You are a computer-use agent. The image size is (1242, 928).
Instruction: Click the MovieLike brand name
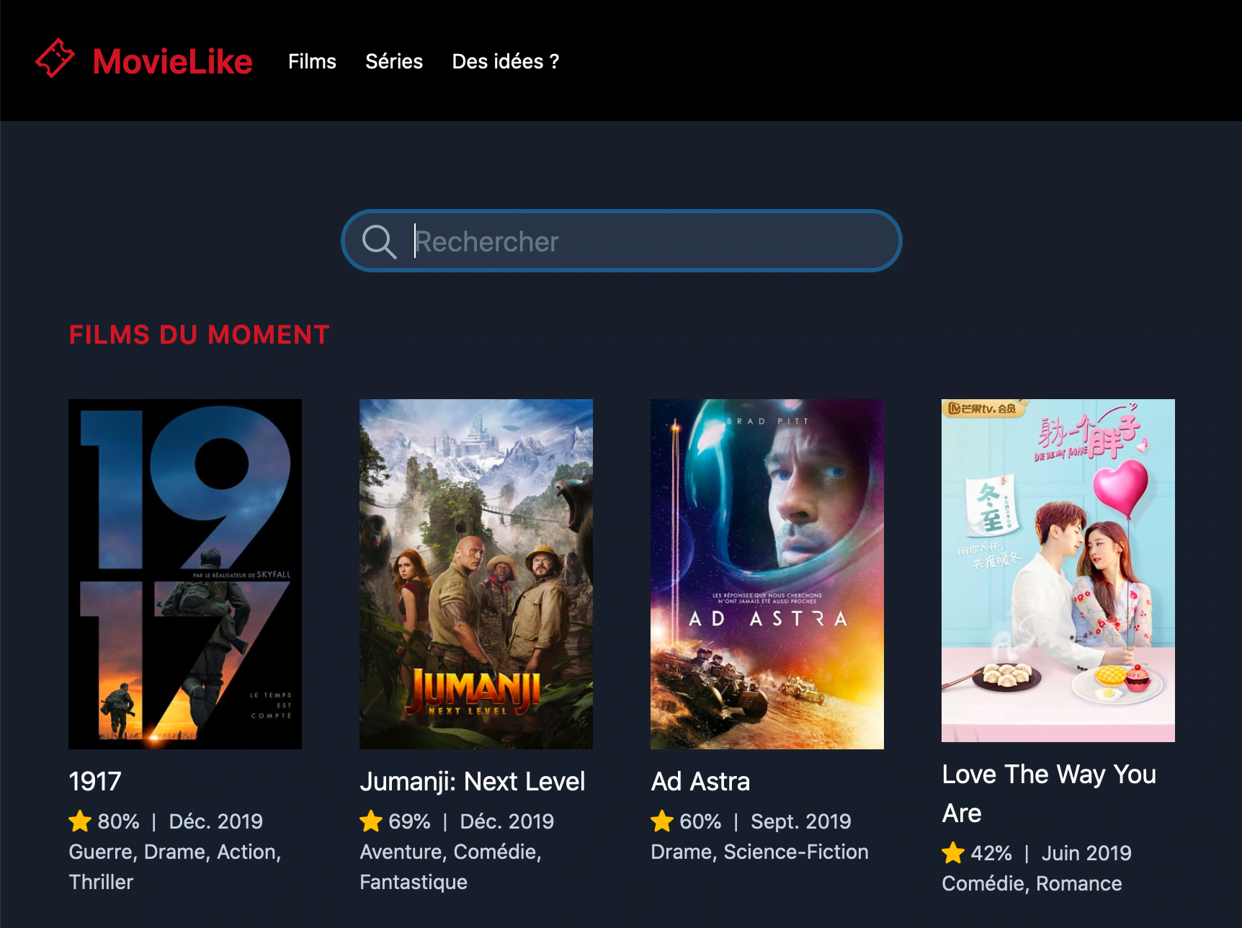(173, 61)
